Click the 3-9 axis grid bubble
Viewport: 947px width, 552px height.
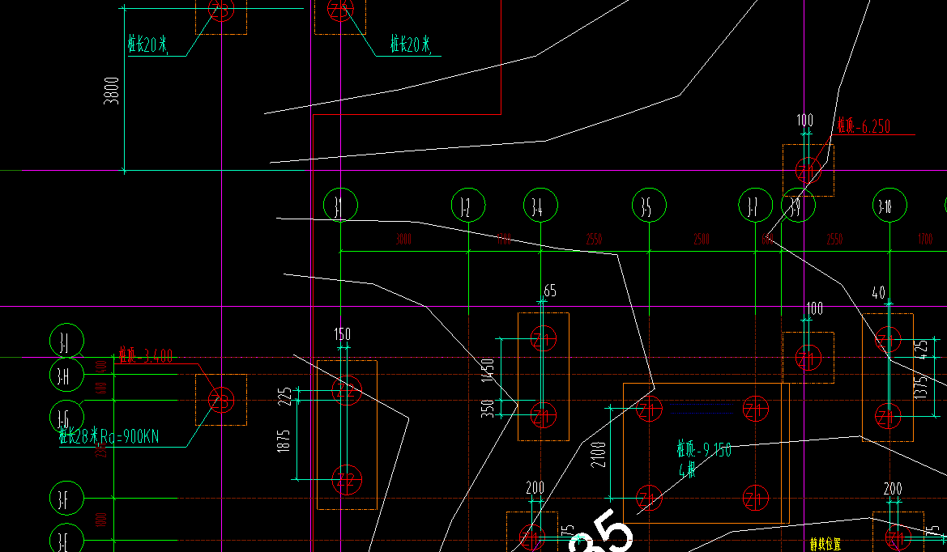tap(799, 206)
